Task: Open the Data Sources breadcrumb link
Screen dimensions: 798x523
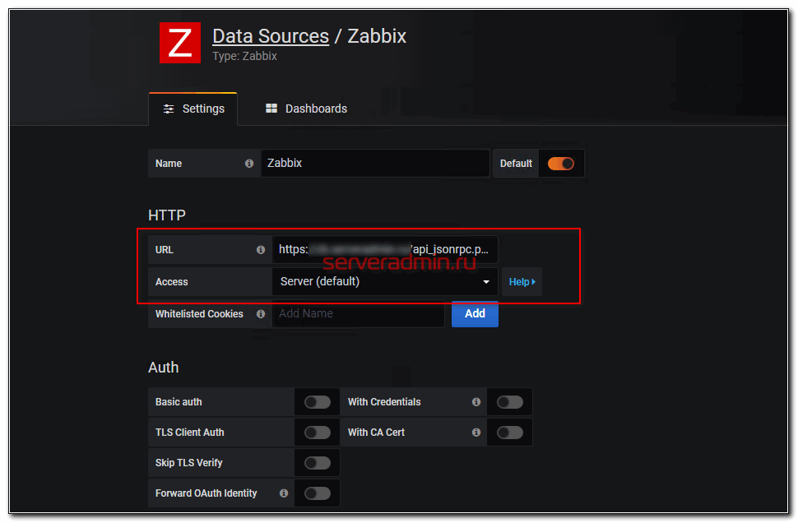Action: pyautogui.click(x=271, y=36)
